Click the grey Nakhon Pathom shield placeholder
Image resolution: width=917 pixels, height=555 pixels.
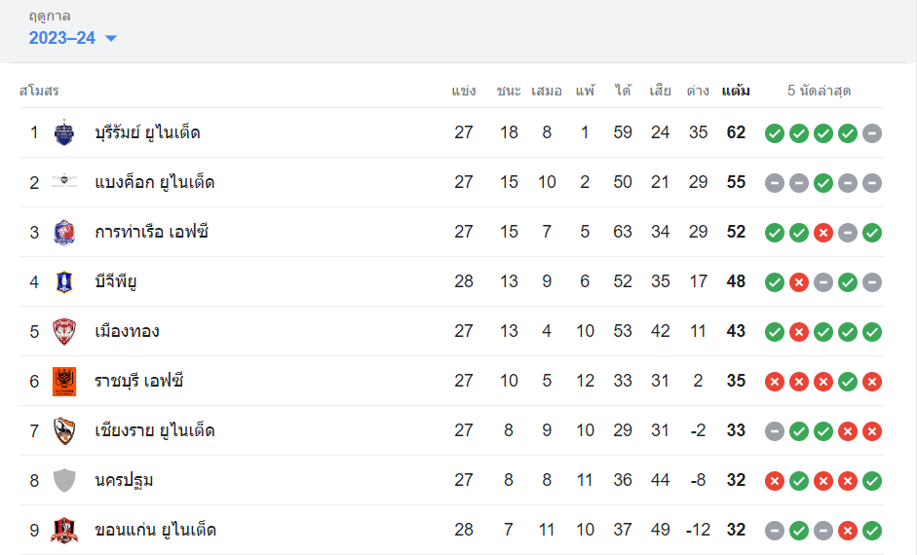(x=63, y=480)
